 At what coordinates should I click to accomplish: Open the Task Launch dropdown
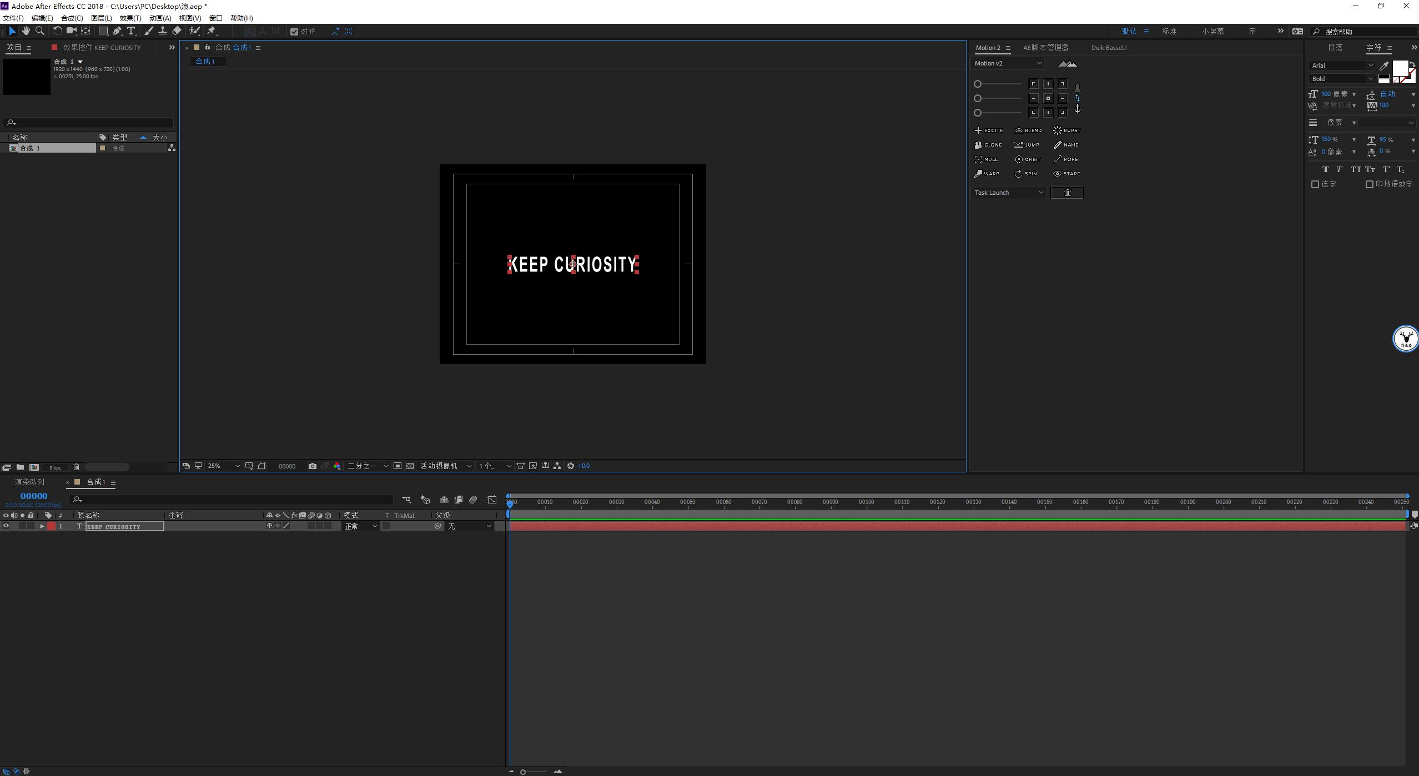[x=1008, y=193]
